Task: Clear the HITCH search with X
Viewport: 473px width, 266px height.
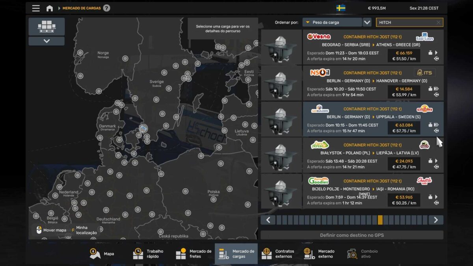Action: tap(438, 22)
